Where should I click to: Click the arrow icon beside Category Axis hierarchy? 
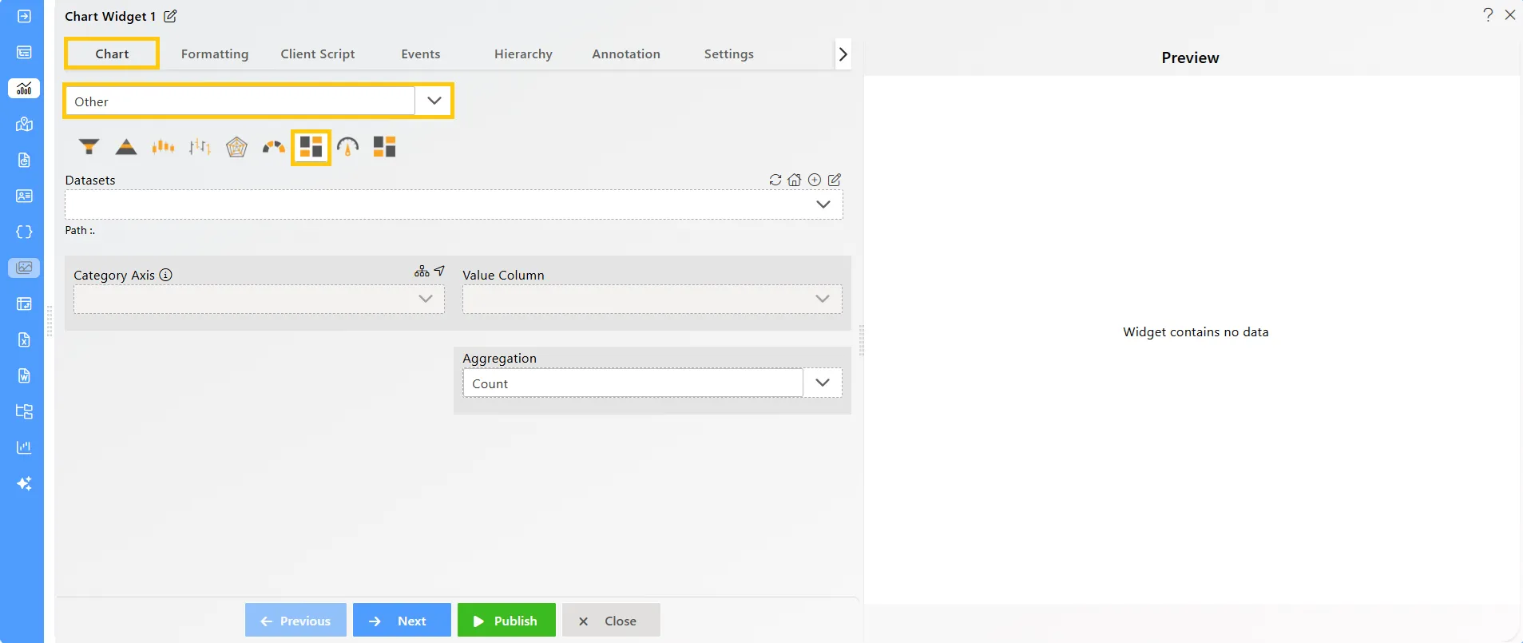coord(439,271)
